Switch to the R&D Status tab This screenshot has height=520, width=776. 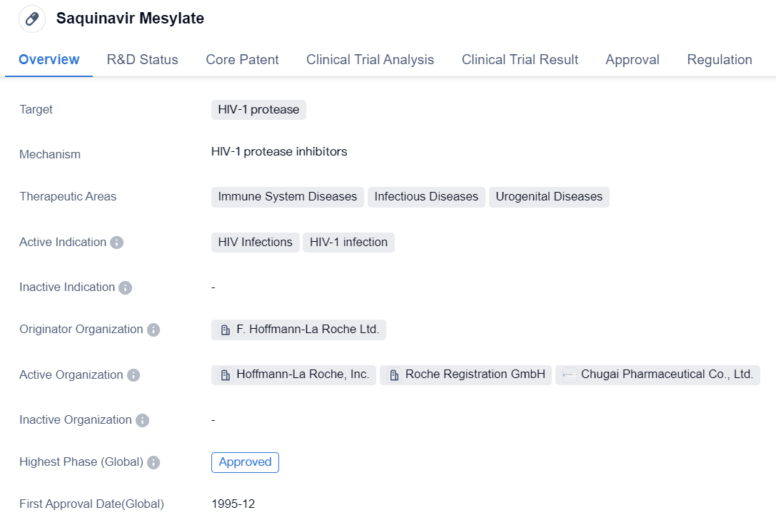[x=142, y=60]
